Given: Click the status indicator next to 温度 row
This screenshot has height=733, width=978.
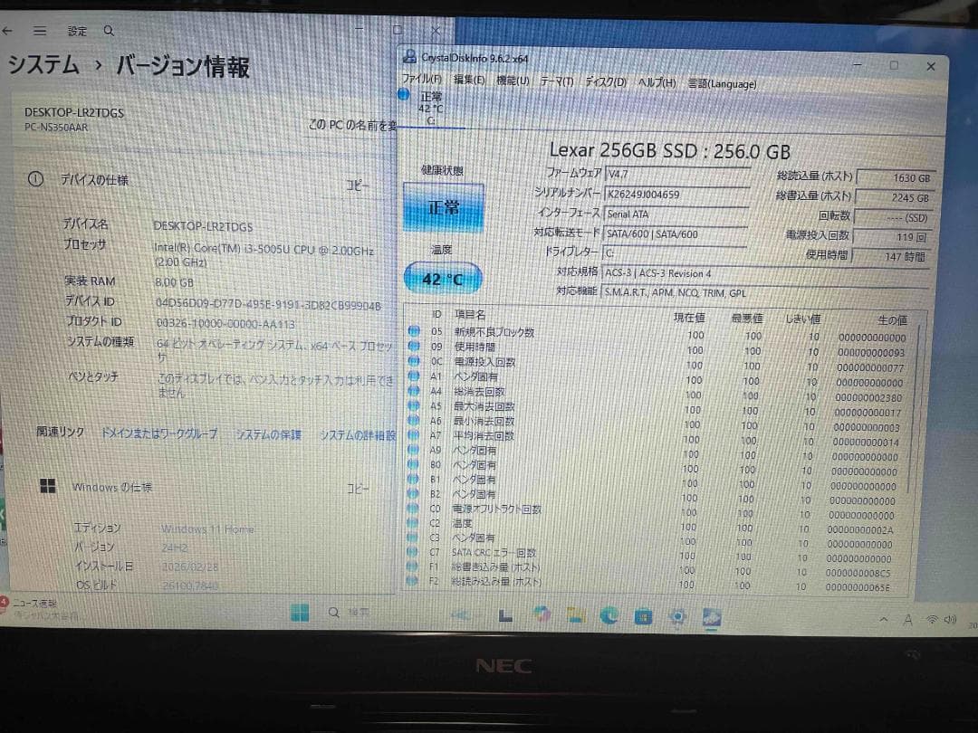Looking at the screenshot, I should click(x=412, y=523).
